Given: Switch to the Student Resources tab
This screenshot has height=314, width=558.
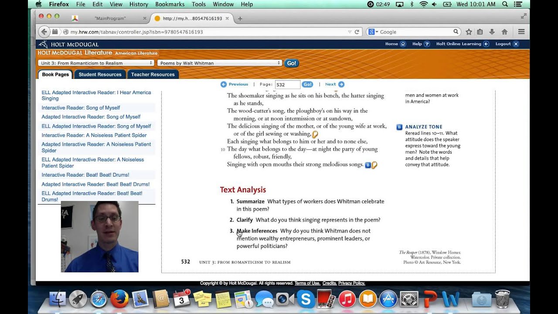Looking at the screenshot, I should click(100, 75).
